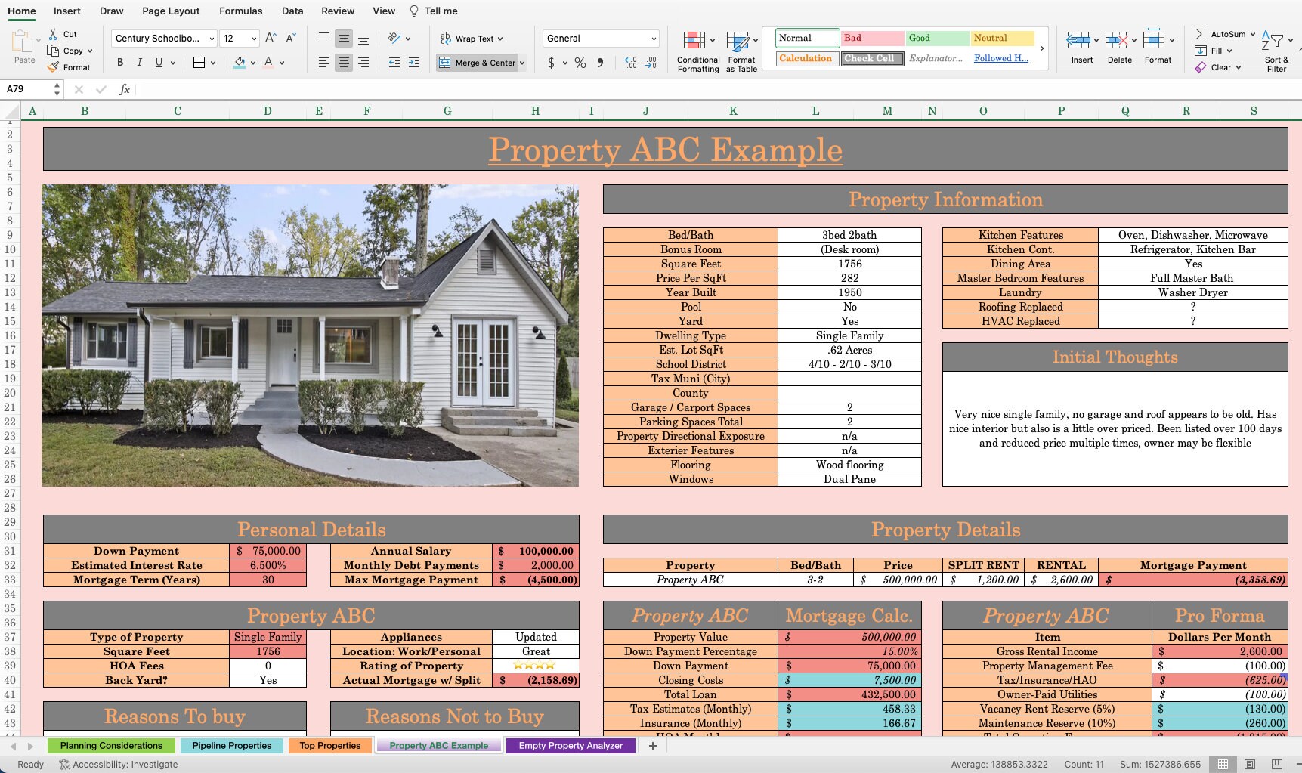Viewport: 1302px width, 773px height.
Task: Toggle italic formatting
Action: coord(139,62)
